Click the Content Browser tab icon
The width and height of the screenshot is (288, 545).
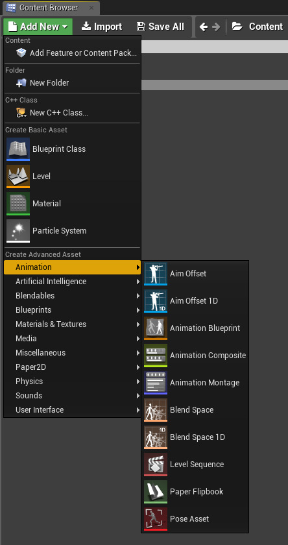click(x=11, y=8)
